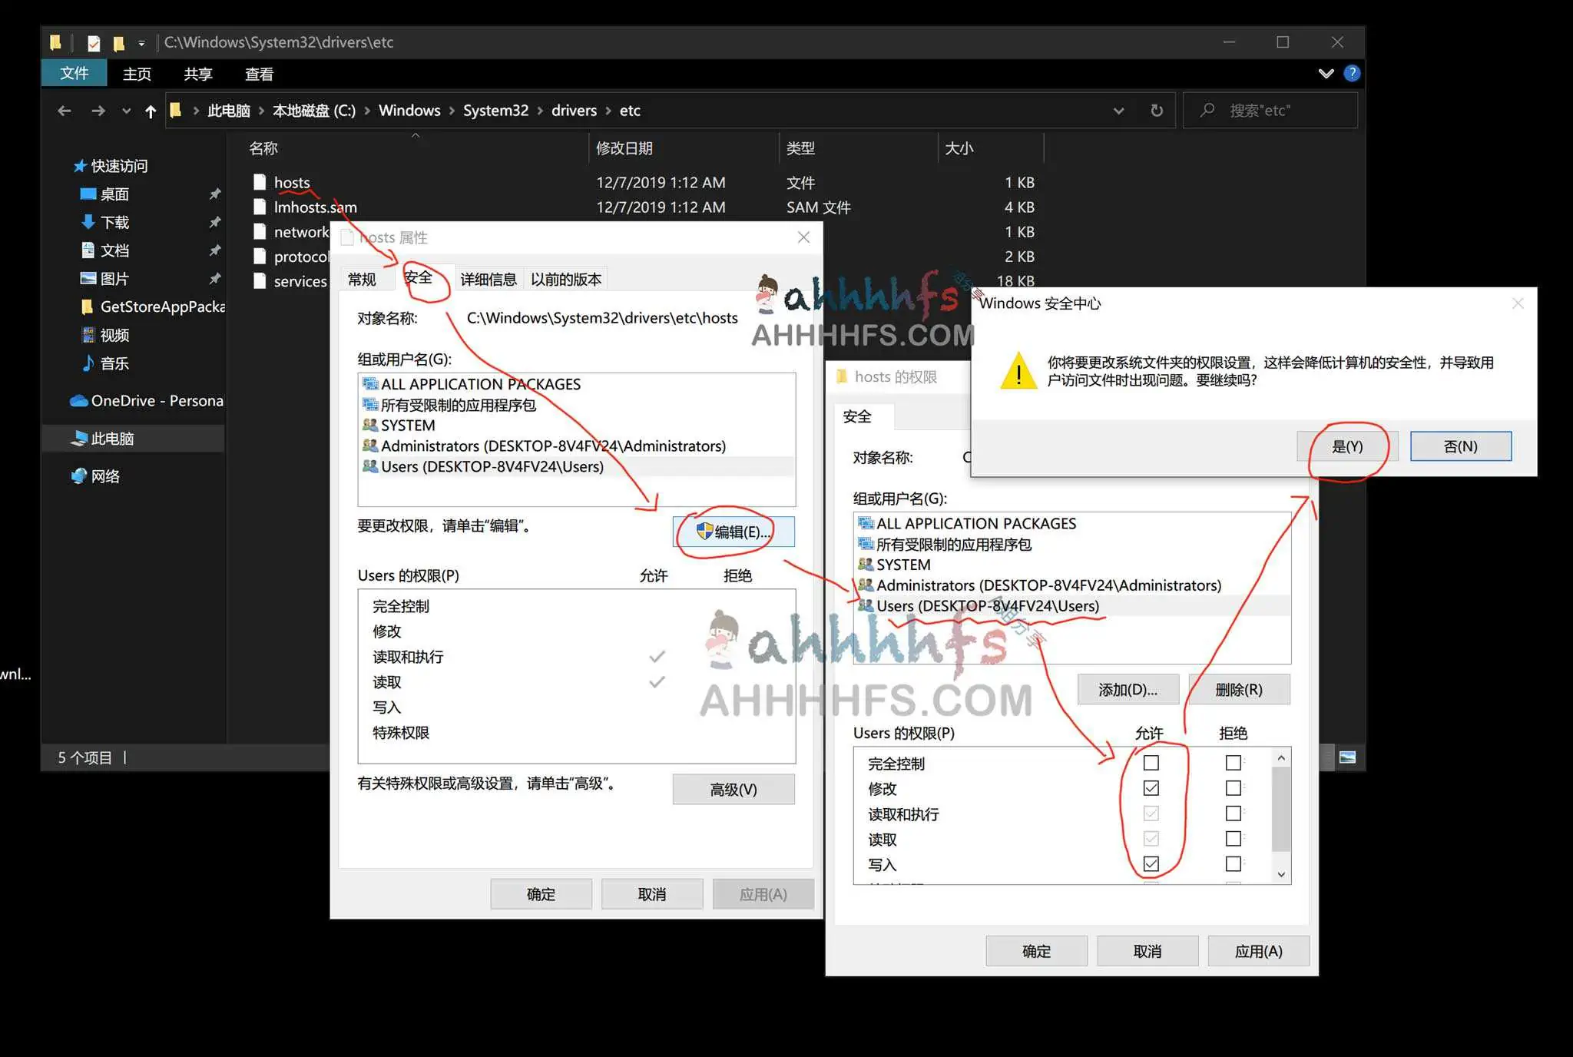Check the 写入 拒绝 checkbox
The image size is (1573, 1057).
point(1233,863)
